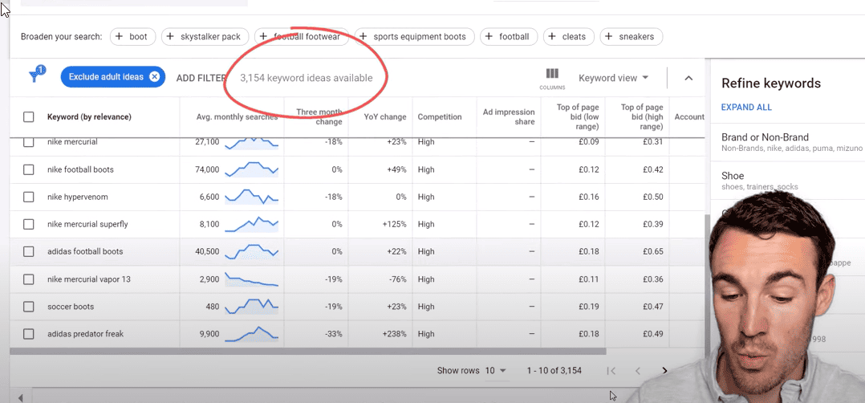
Task: Check the nike mercurial vapor 13 checkbox
Action: coord(29,279)
